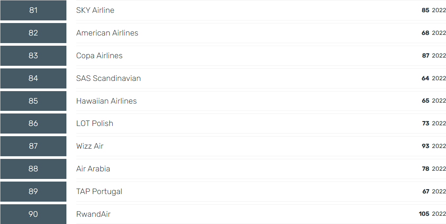Open the LOT Polish entry
The height and width of the screenshot is (224, 446).
(x=94, y=123)
